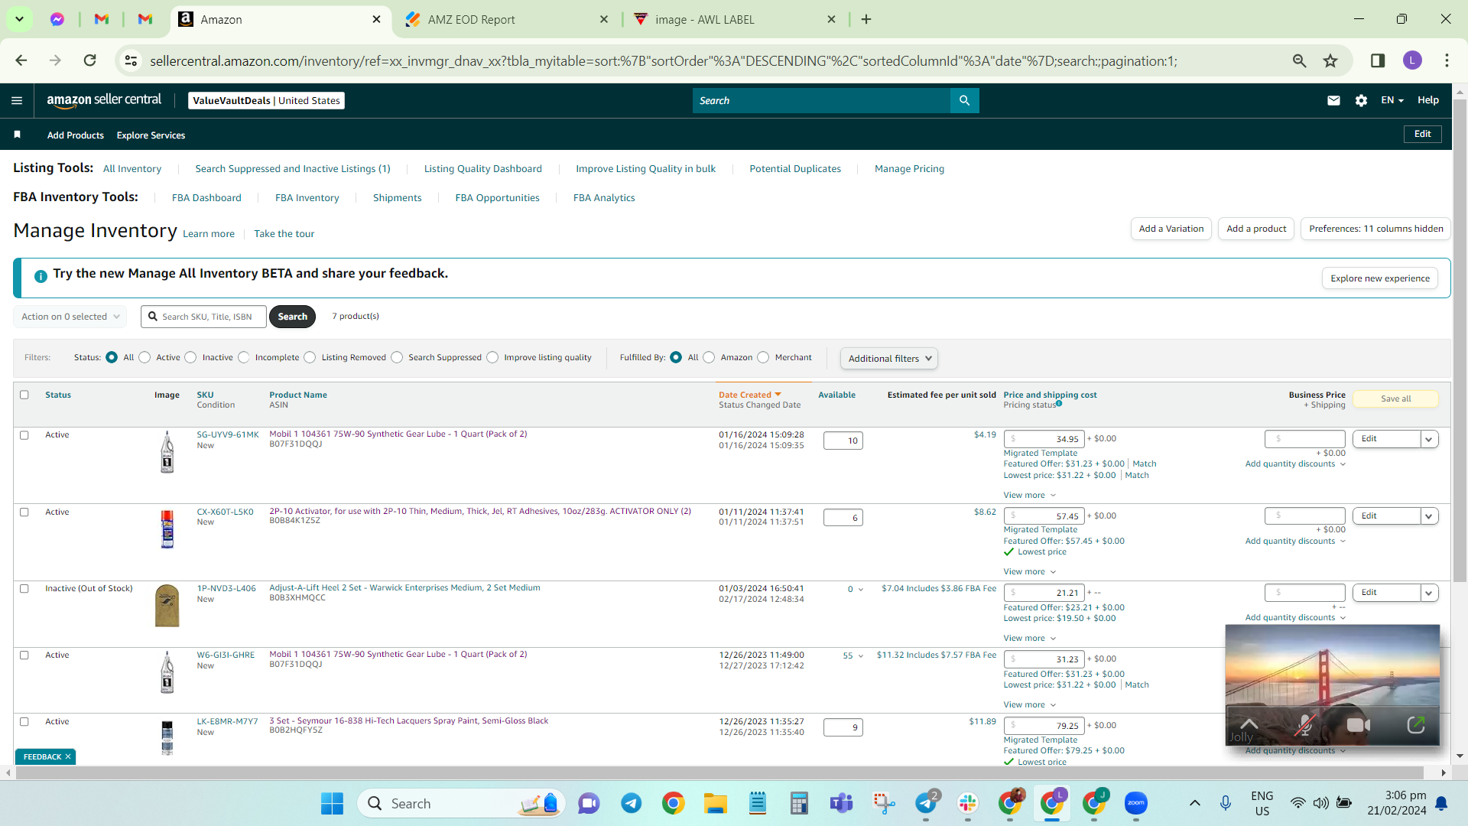The width and height of the screenshot is (1468, 826).
Task: Open the browser zoom magnifier icon
Action: click(x=1299, y=60)
